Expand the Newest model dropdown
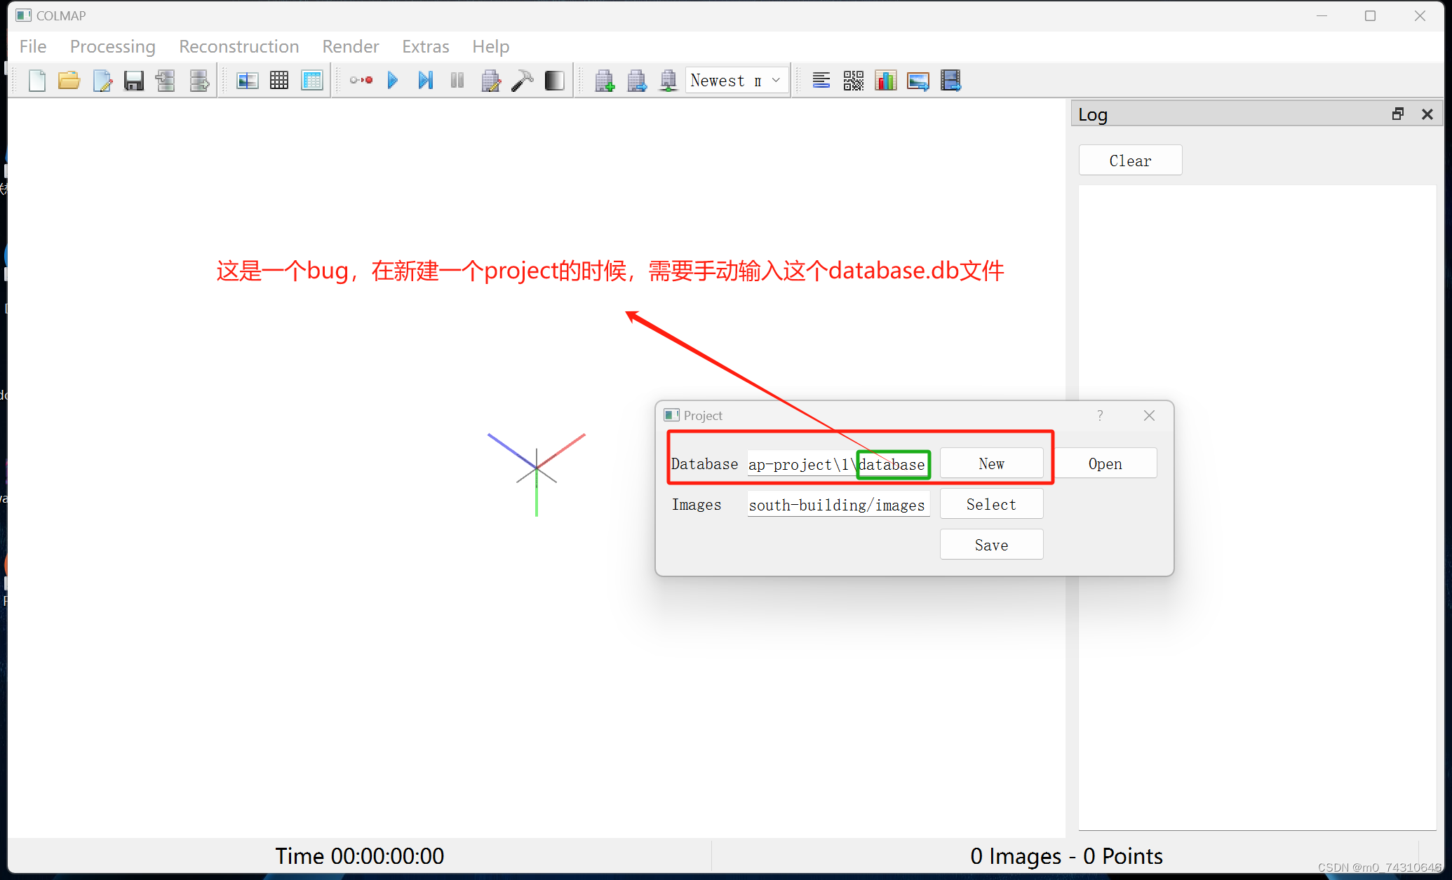 coord(737,81)
